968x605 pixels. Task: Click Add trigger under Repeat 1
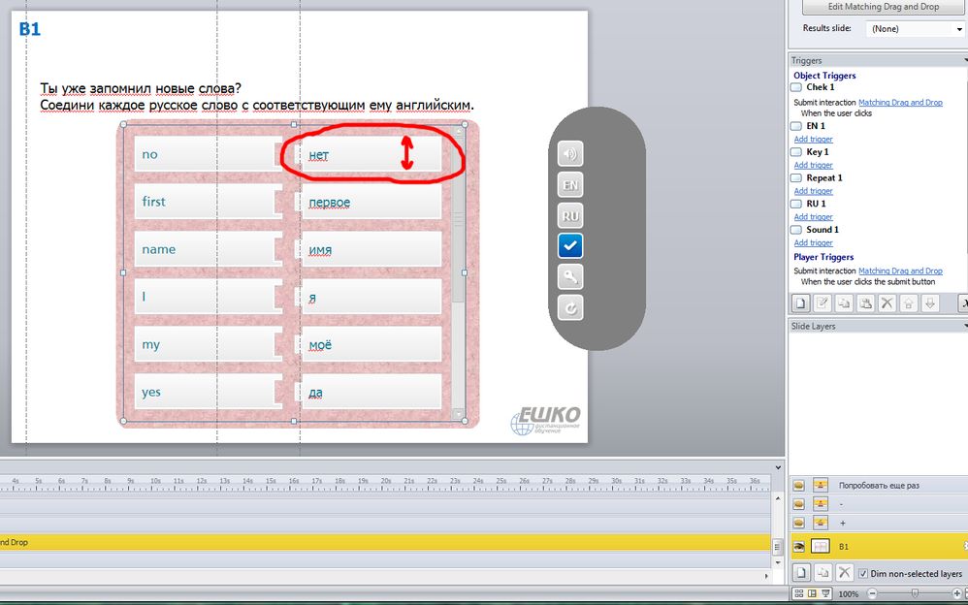click(x=813, y=191)
